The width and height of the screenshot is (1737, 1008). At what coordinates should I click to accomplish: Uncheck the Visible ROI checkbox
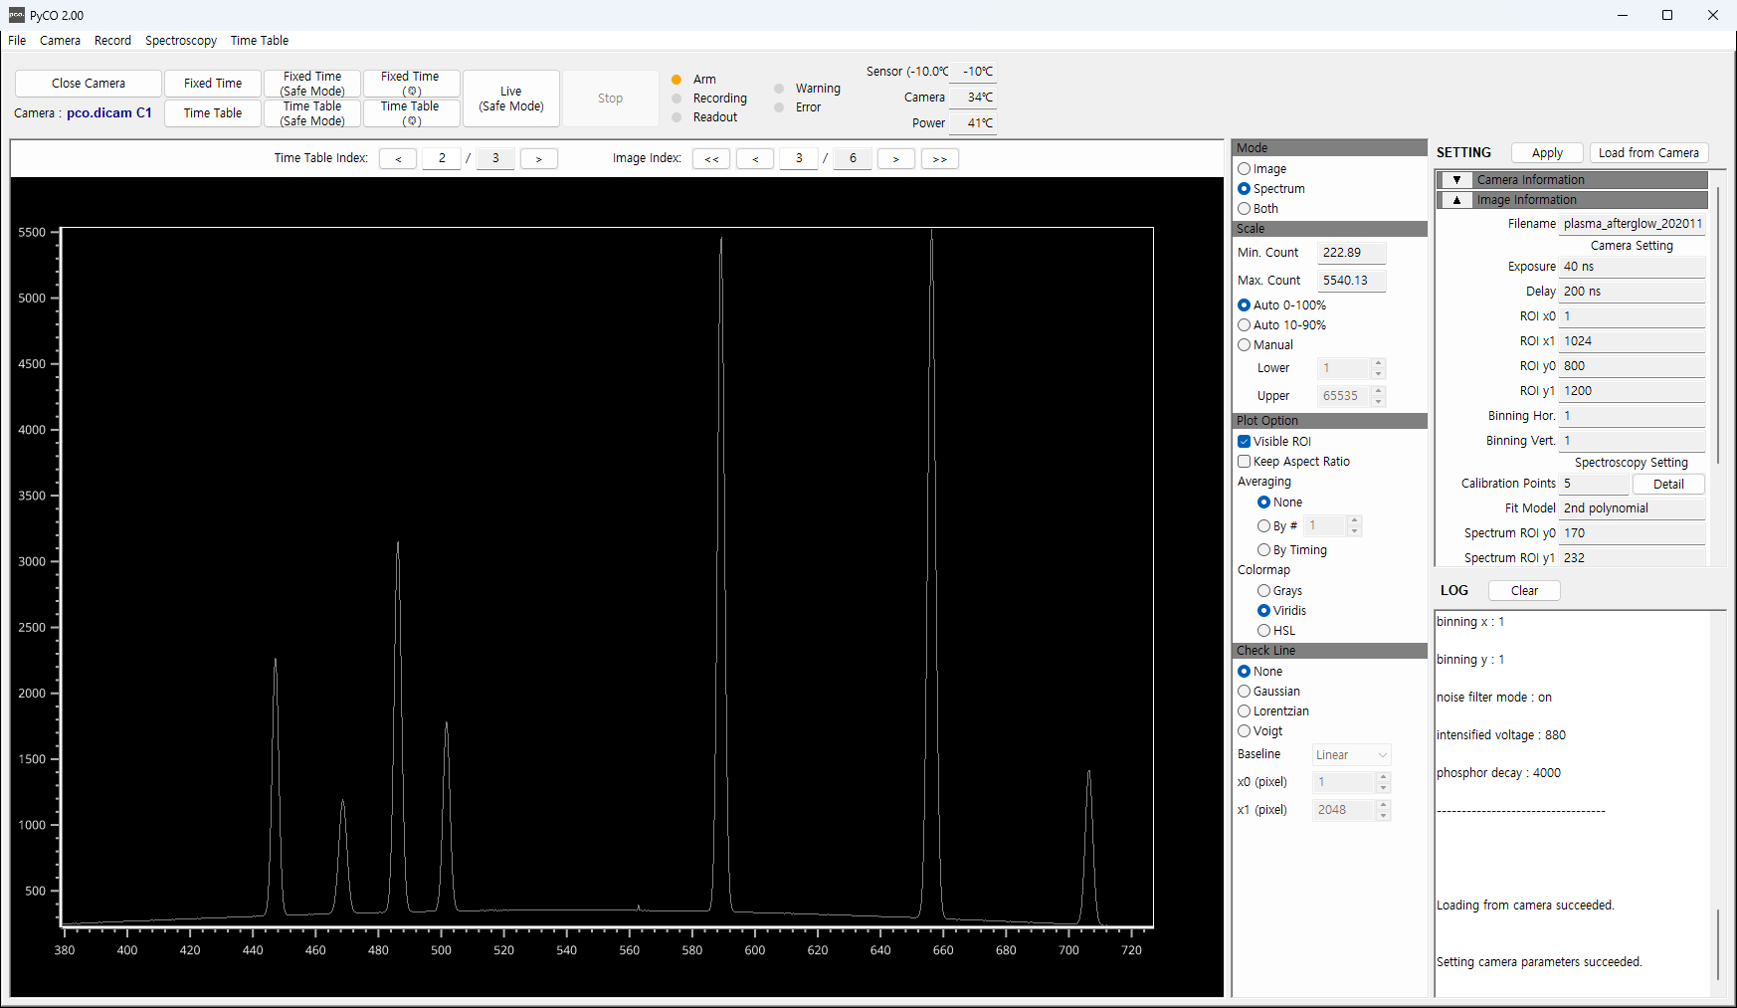coord(1244,442)
